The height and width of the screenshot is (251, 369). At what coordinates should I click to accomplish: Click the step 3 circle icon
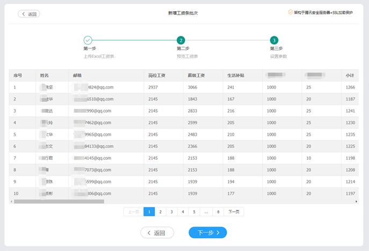pos(274,40)
